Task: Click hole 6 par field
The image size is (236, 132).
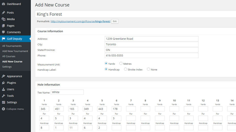Action: [x=116, y=118]
